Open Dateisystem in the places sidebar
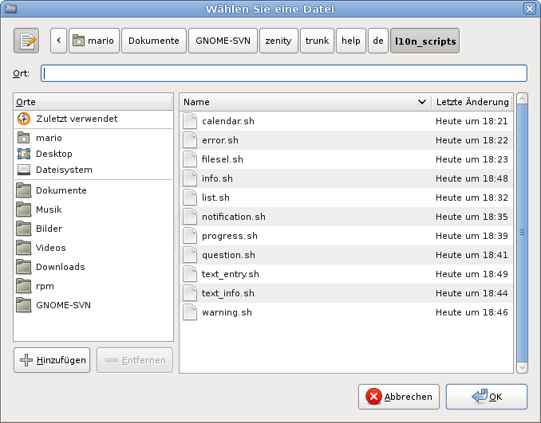541x423 pixels. tap(64, 170)
